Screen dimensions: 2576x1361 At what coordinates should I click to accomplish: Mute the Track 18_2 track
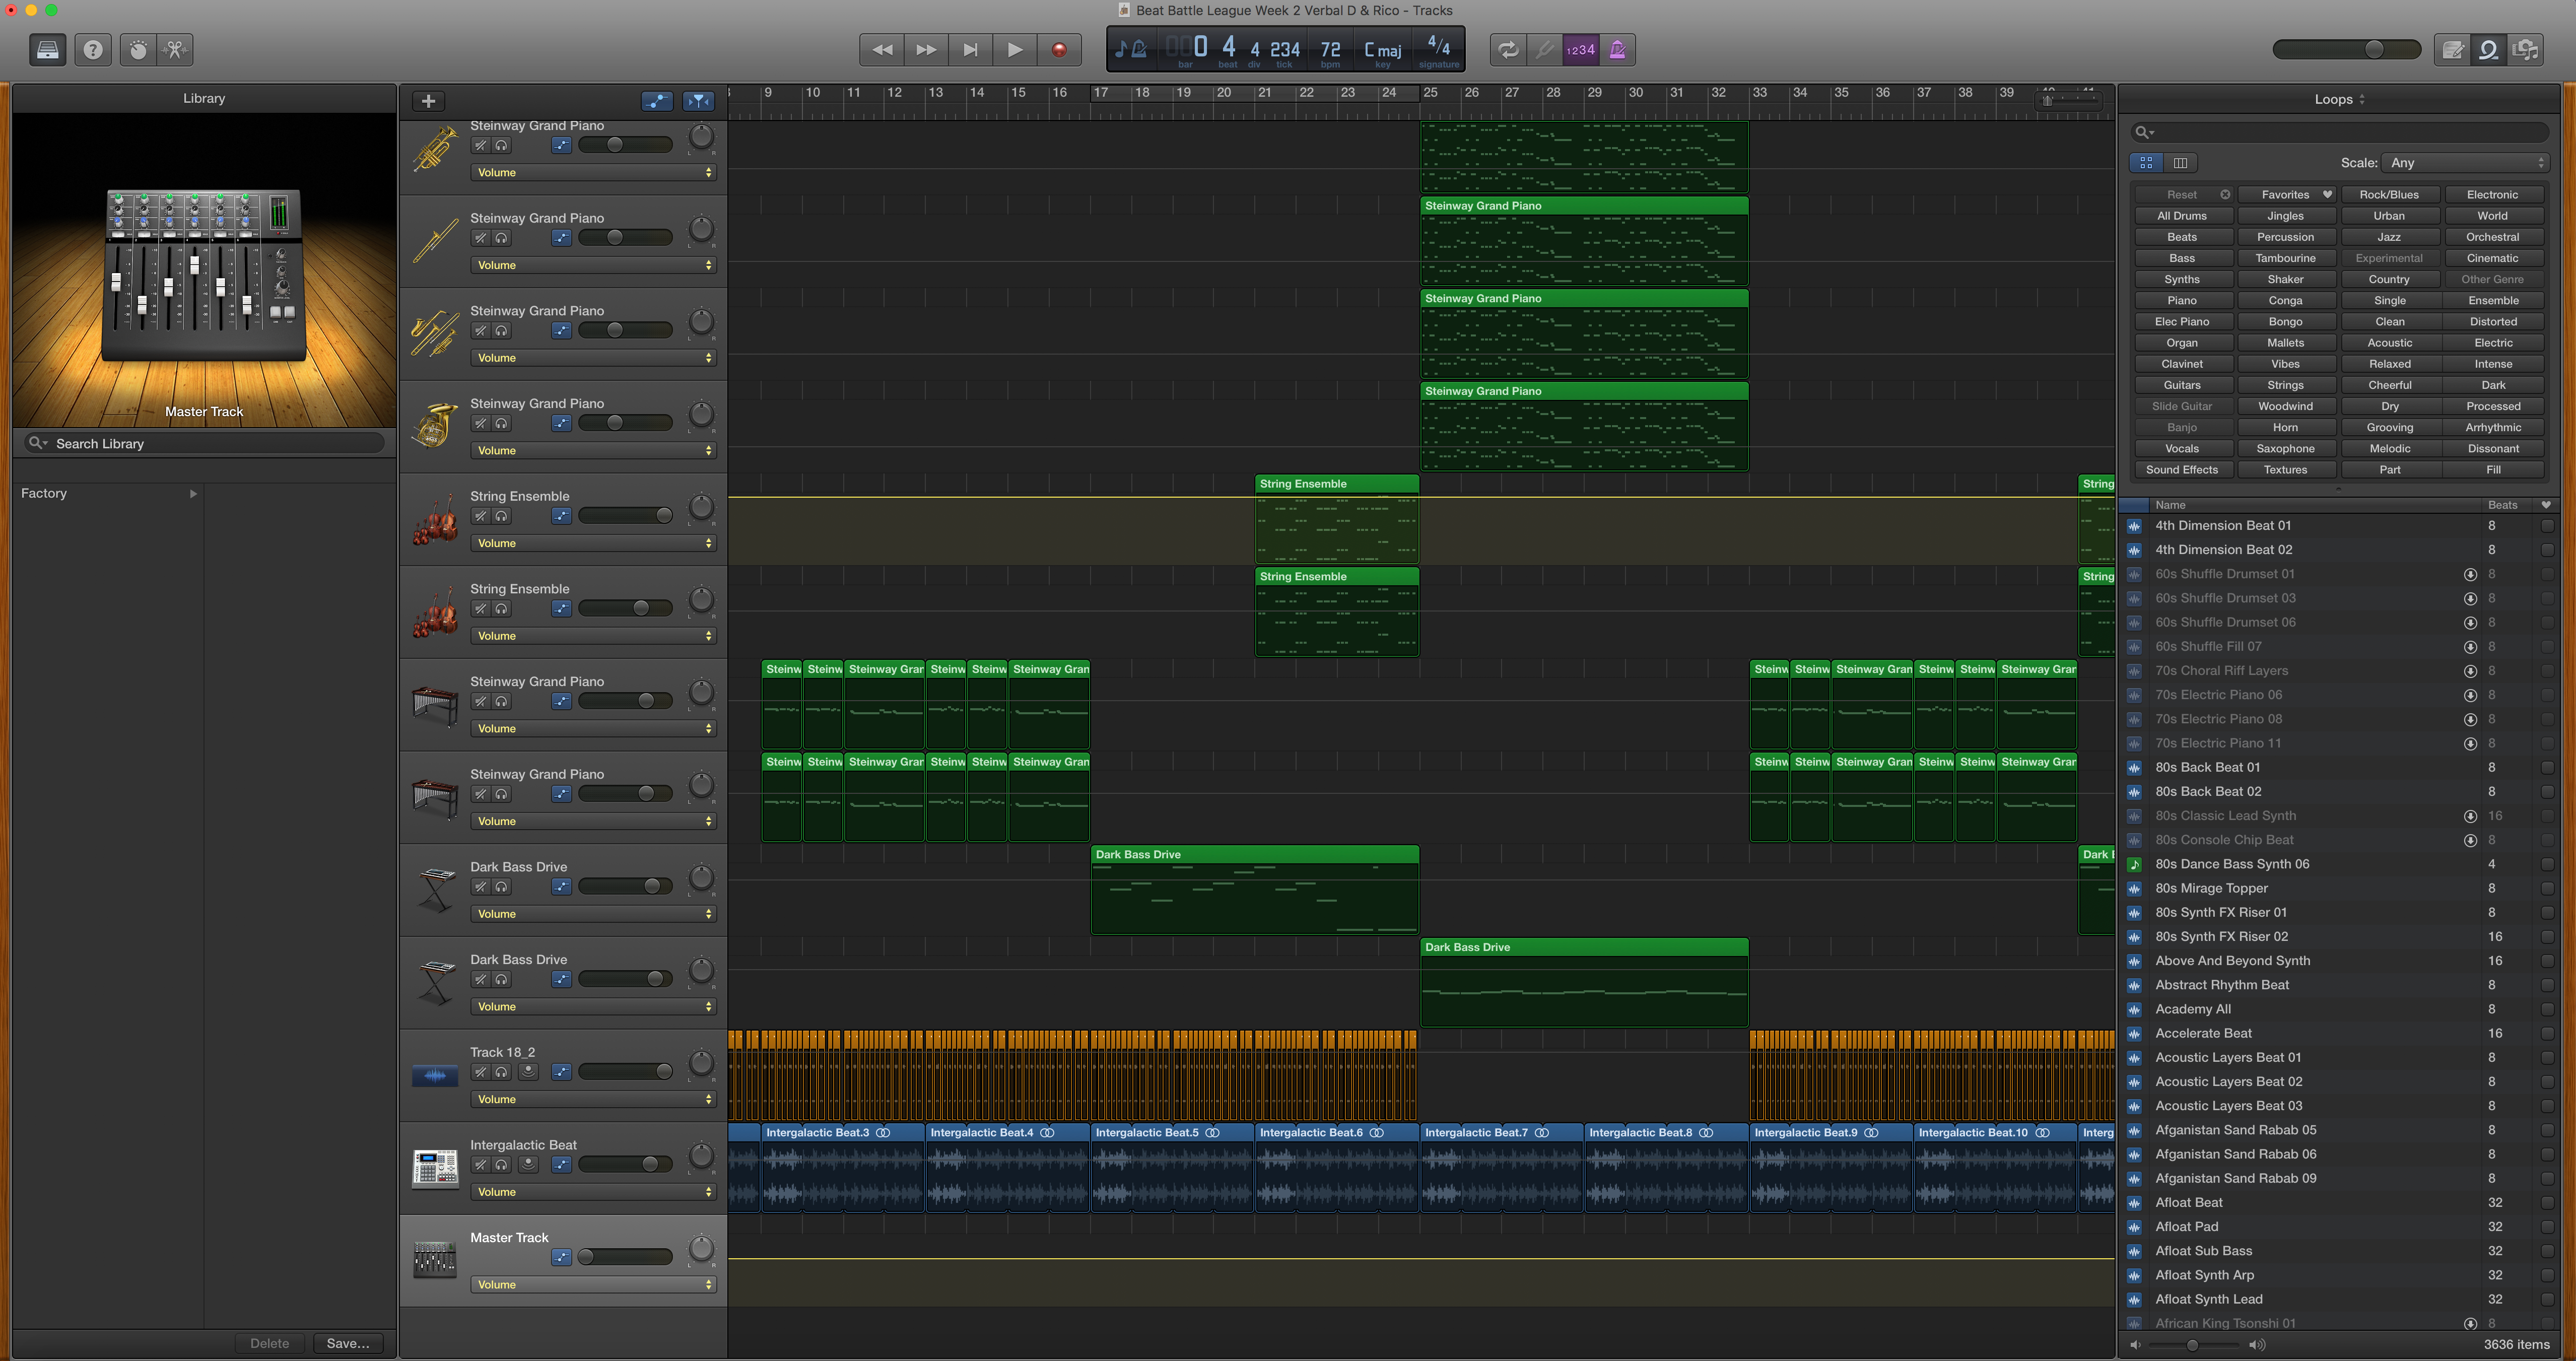point(481,1072)
